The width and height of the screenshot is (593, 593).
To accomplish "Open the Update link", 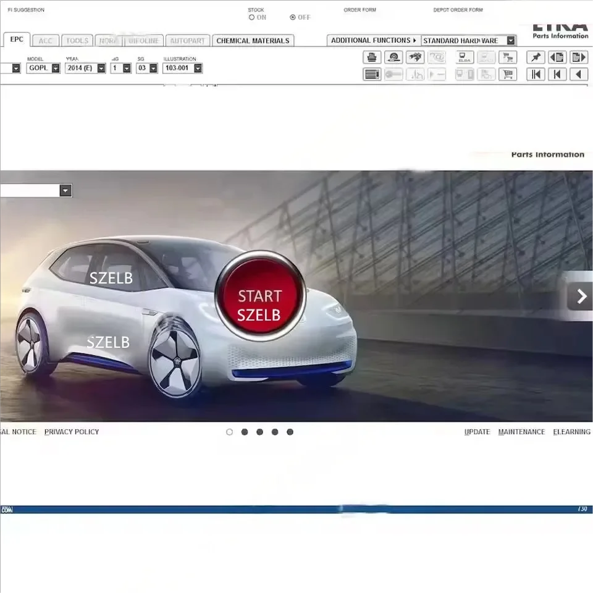I will 477,432.
